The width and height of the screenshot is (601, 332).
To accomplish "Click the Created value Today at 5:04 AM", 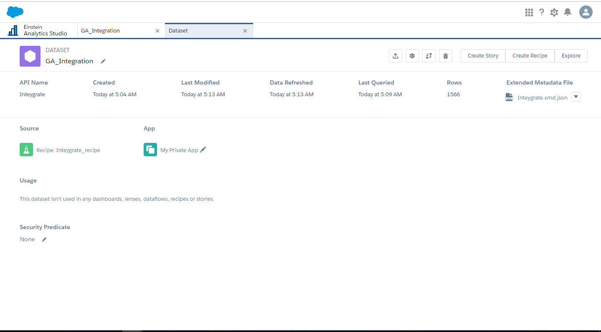I will point(114,95).
